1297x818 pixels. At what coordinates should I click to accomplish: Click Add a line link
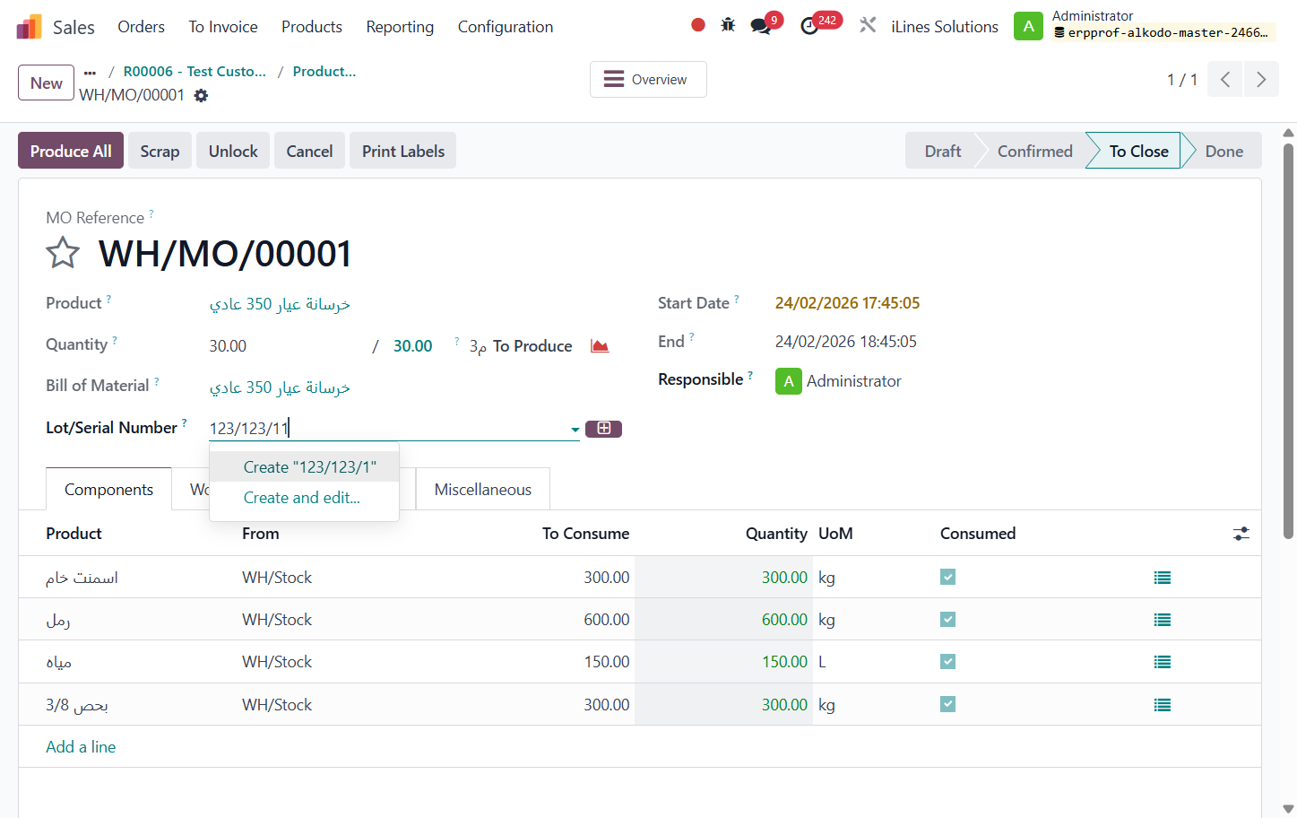81,747
